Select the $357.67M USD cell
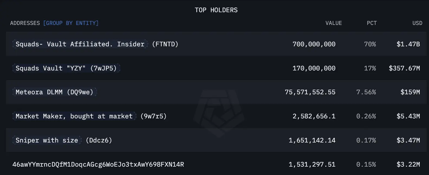This screenshot has height=175, width=429. [404, 68]
